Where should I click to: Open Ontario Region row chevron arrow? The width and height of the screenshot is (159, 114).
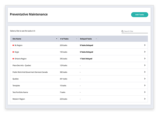(x=145, y=58)
